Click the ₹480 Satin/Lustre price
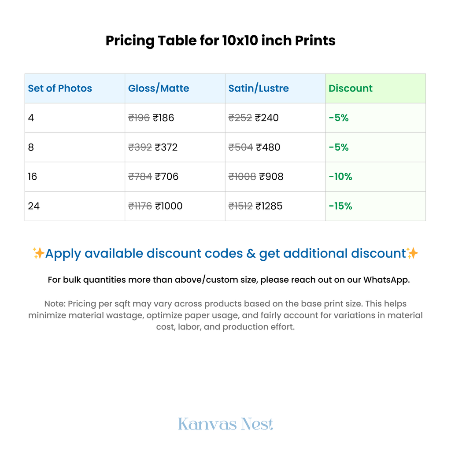The image size is (451, 451). point(268,147)
